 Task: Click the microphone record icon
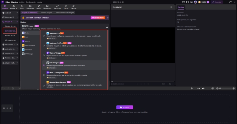coord(192,88)
